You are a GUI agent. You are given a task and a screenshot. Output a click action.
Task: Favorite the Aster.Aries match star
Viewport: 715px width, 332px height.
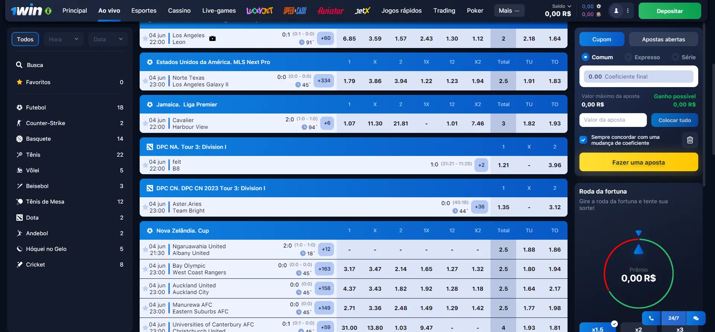[145, 207]
